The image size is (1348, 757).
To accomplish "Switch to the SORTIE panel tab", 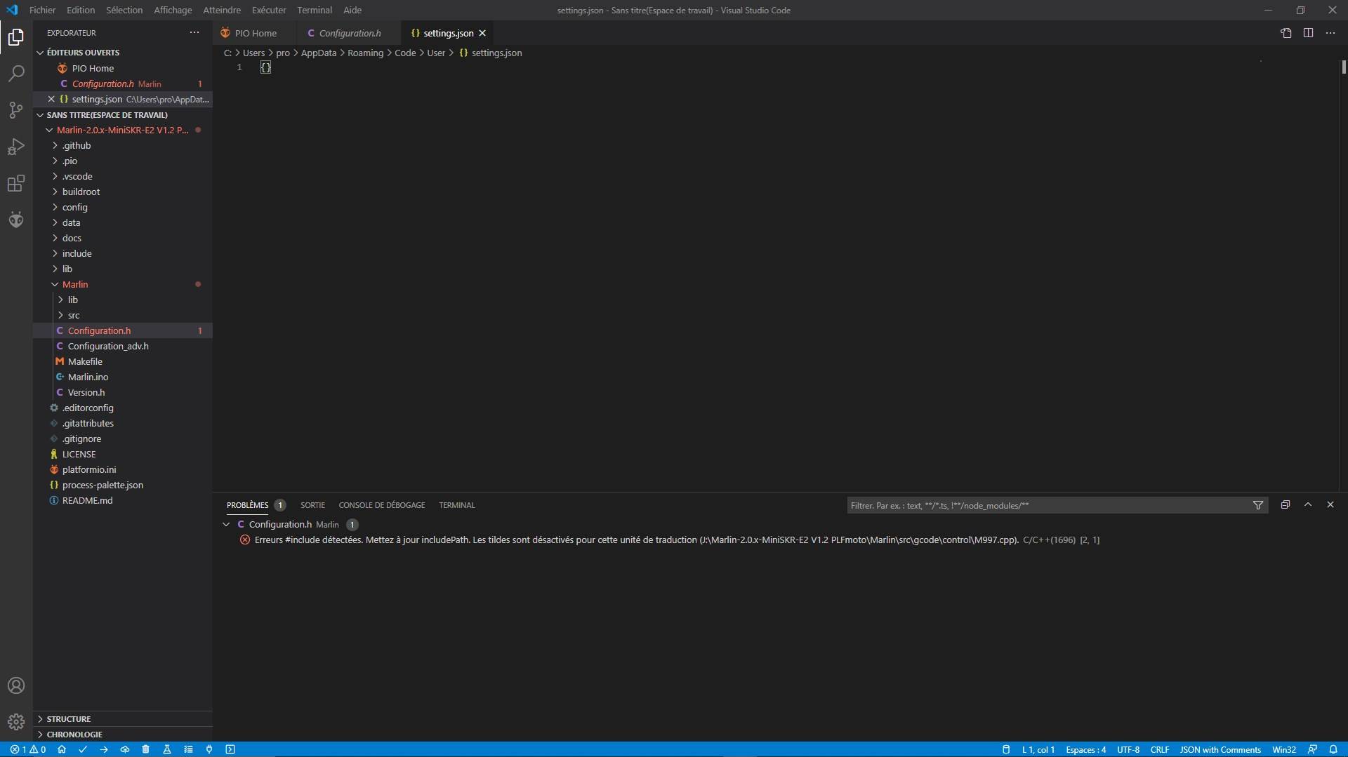I will pos(312,505).
